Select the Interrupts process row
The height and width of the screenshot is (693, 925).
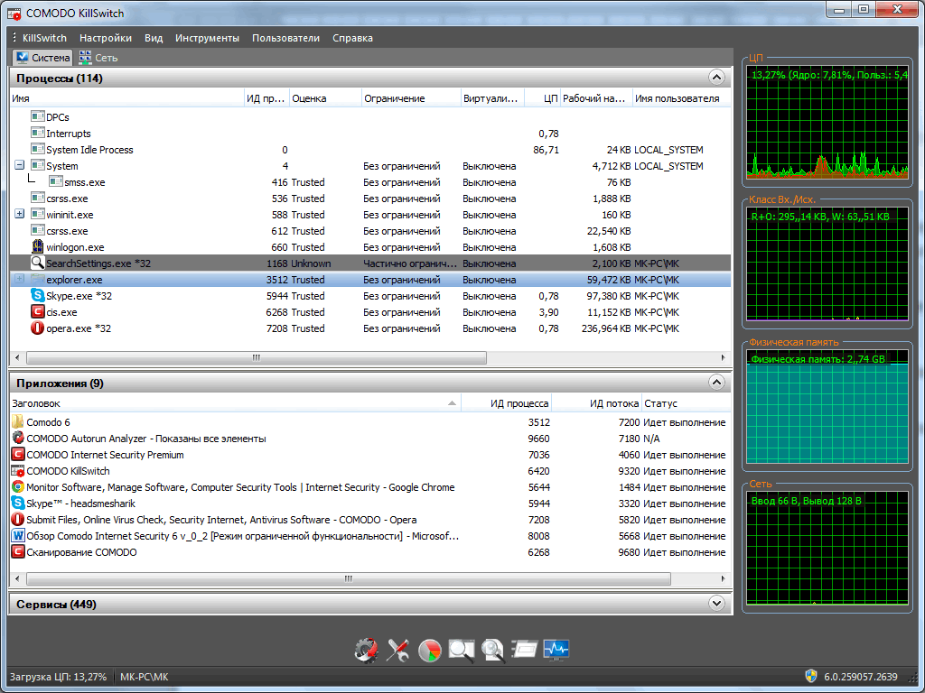(369, 134)
